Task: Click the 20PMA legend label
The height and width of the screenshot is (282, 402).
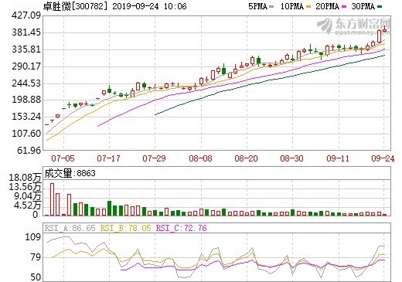Action: point(327,6)
